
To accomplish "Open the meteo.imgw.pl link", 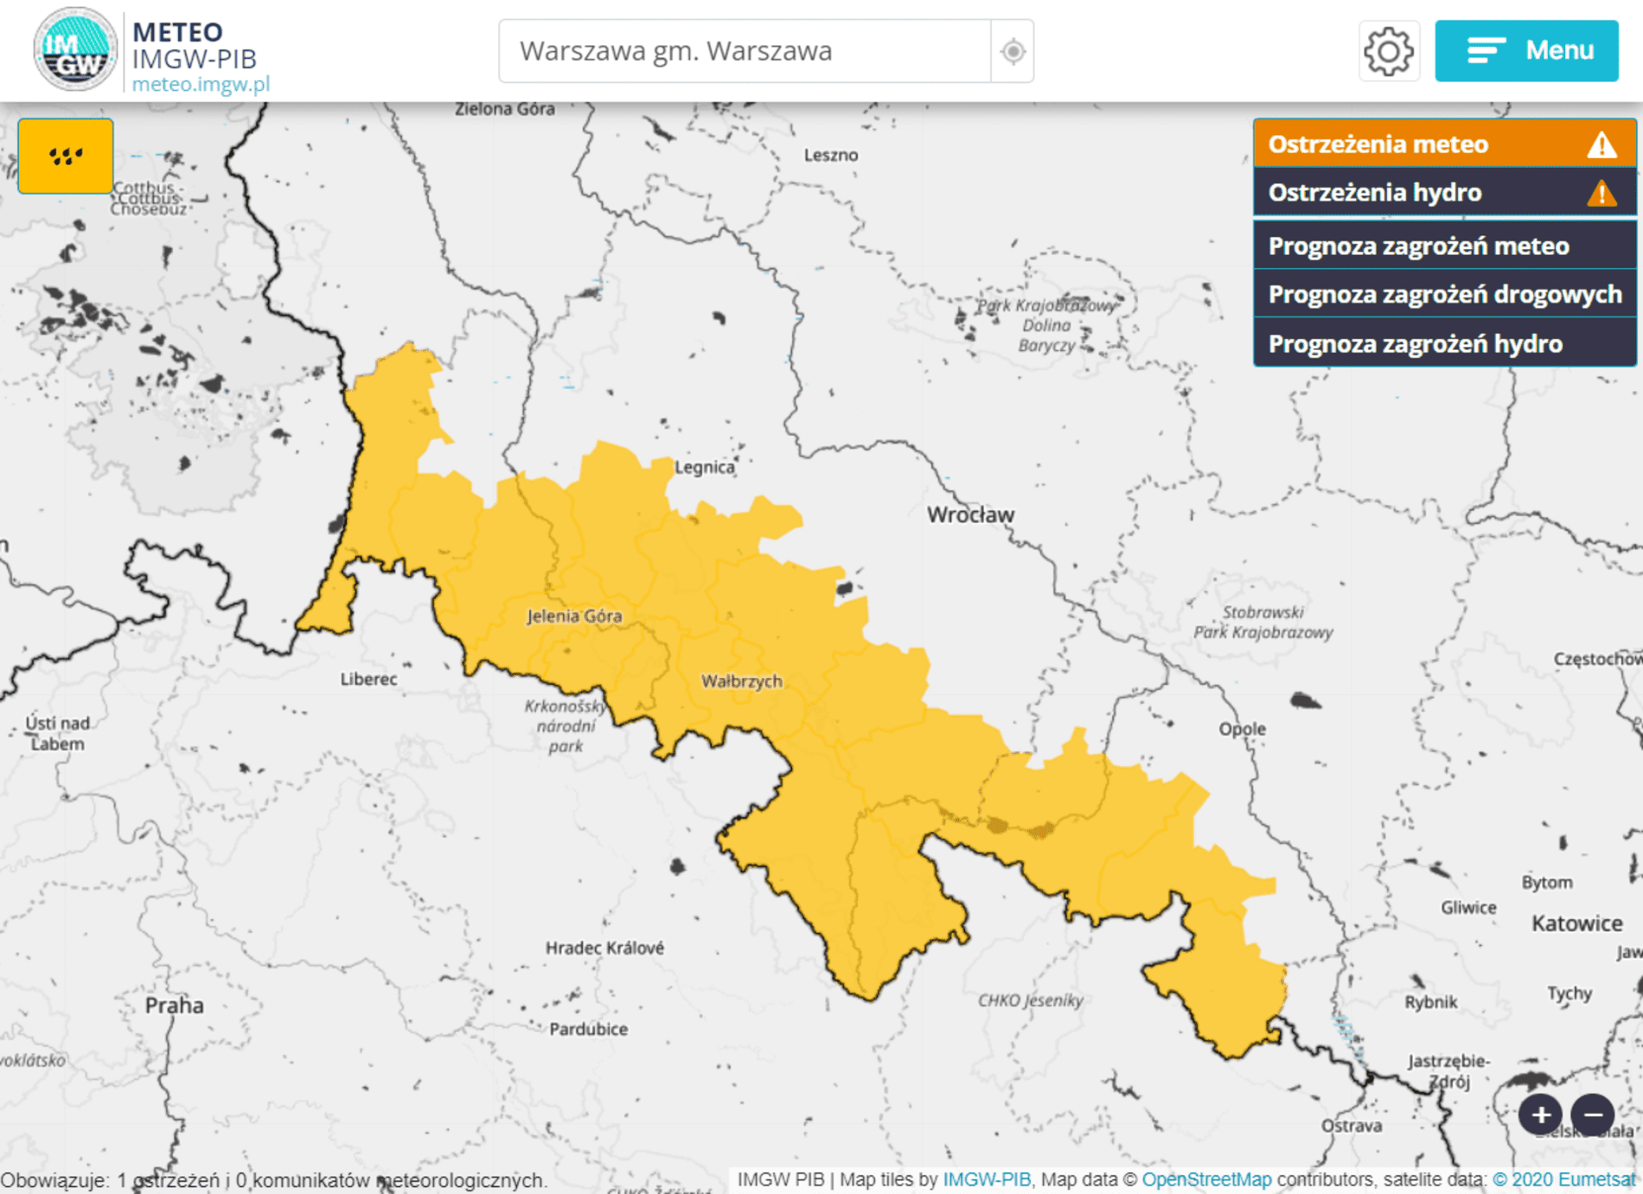I will click(x=201, y=85).
